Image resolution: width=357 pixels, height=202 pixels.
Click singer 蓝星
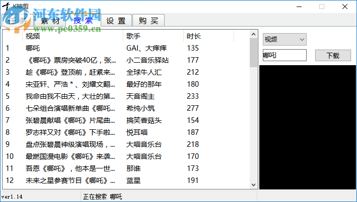coord(133,180)
